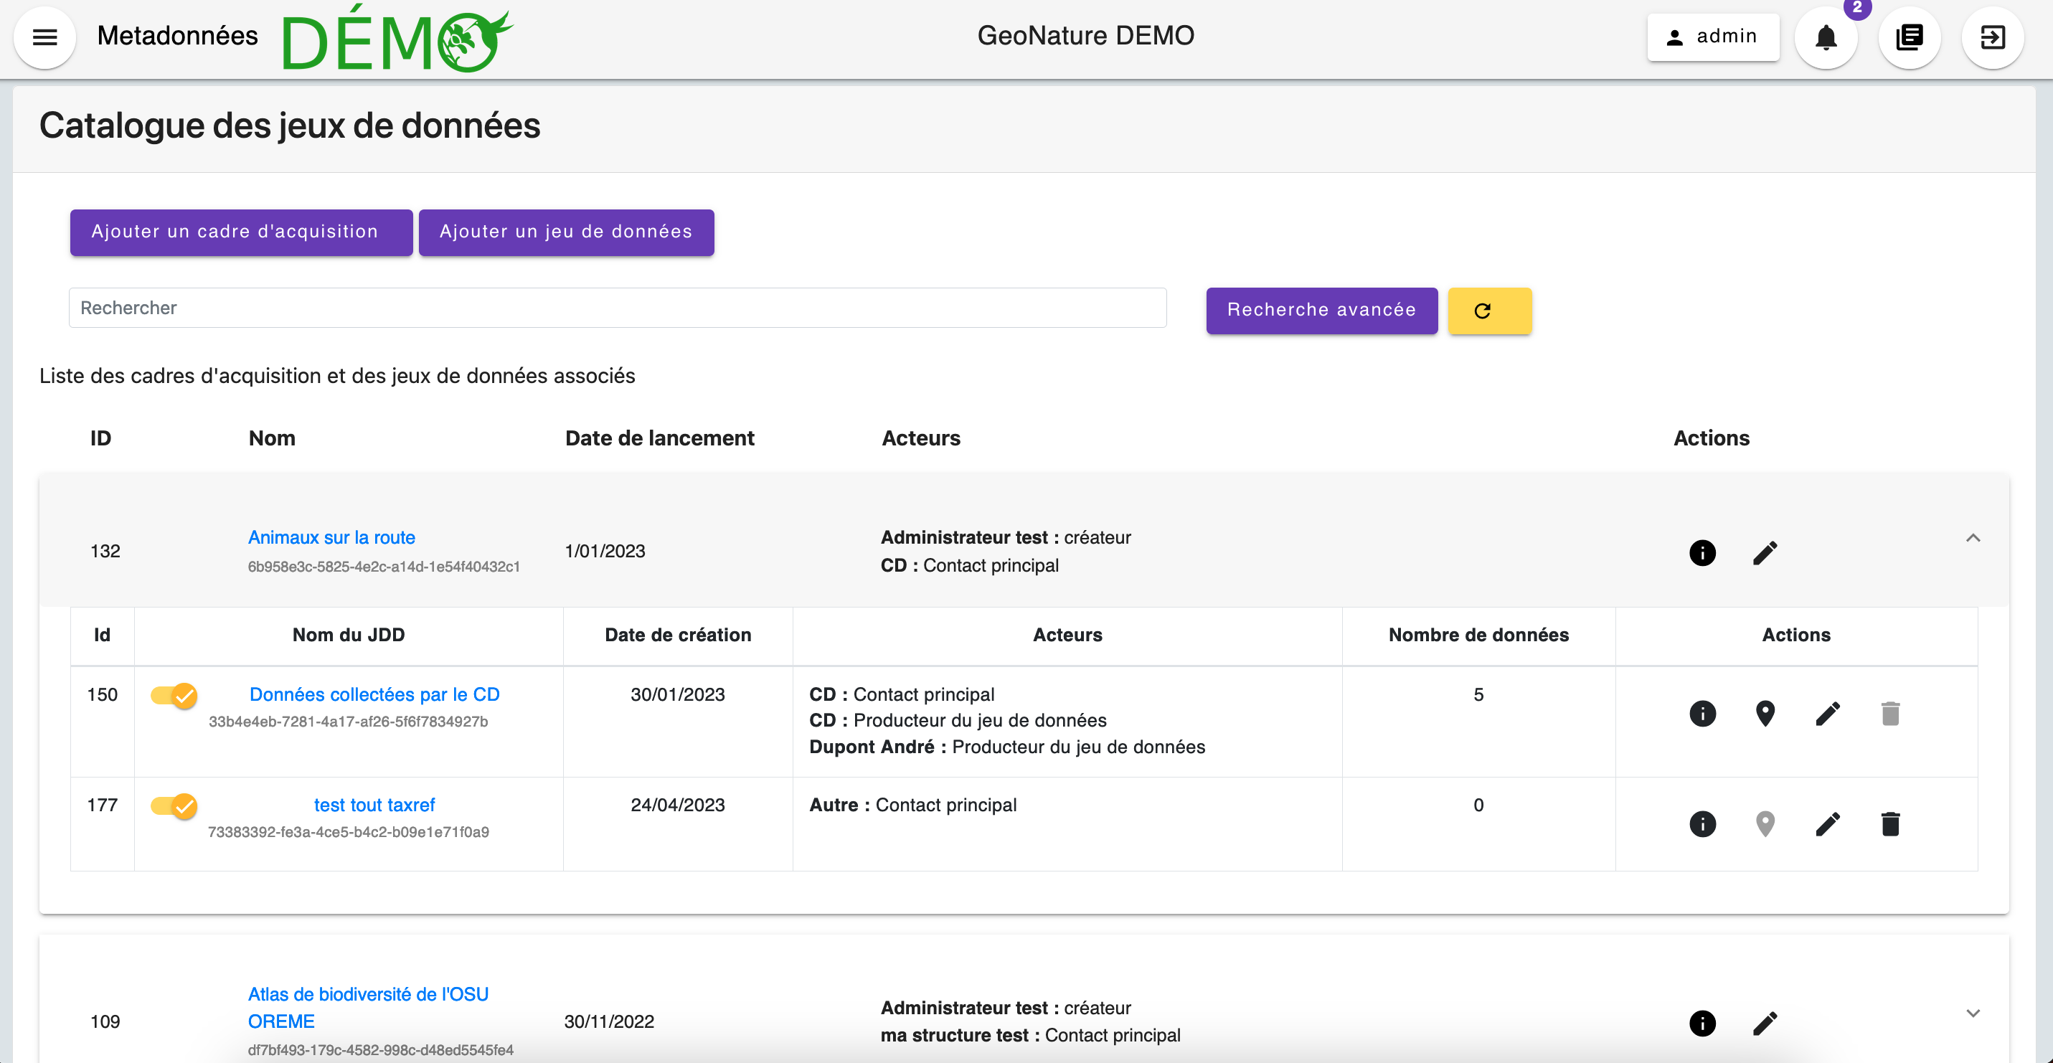Click the Date de création column header
This screenshot has width=2053, height=1063.
pos(677,635)
